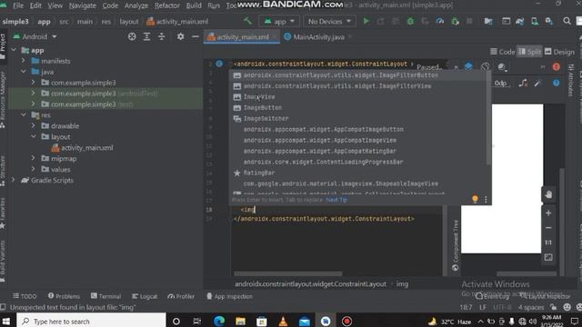The height and width of the screenshot is (327, 582).
Task: Expand the mipmap folder
Action: click(33, 158)
